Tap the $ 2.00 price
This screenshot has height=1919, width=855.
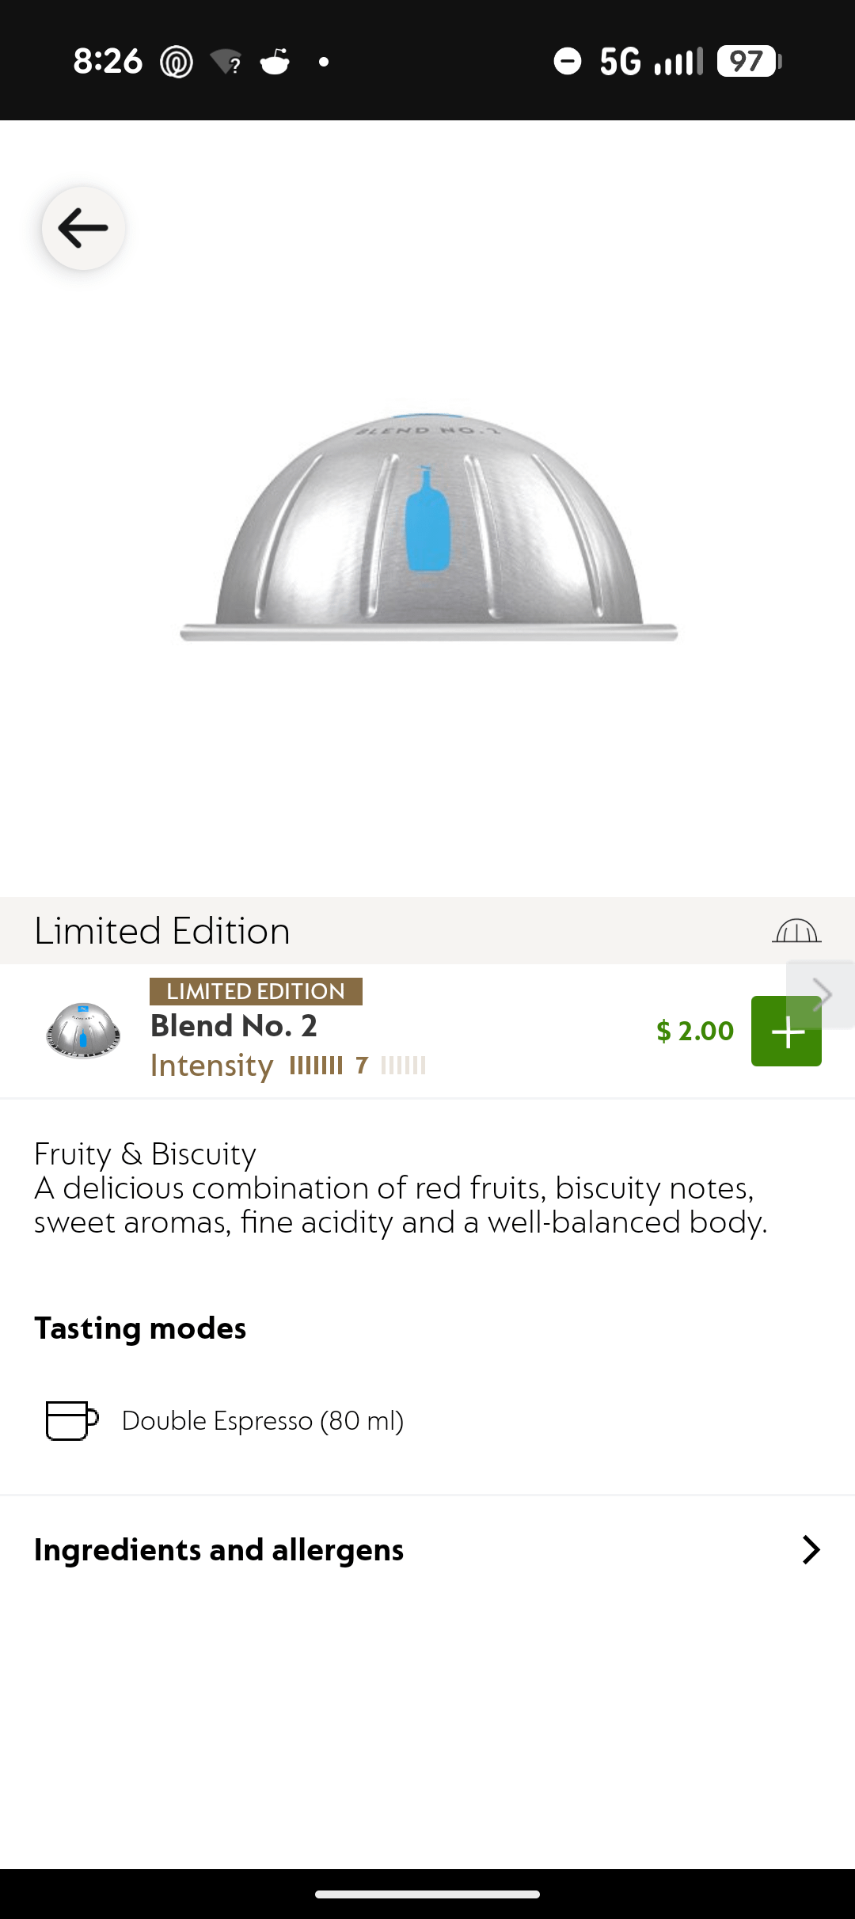coord(695,1031)
